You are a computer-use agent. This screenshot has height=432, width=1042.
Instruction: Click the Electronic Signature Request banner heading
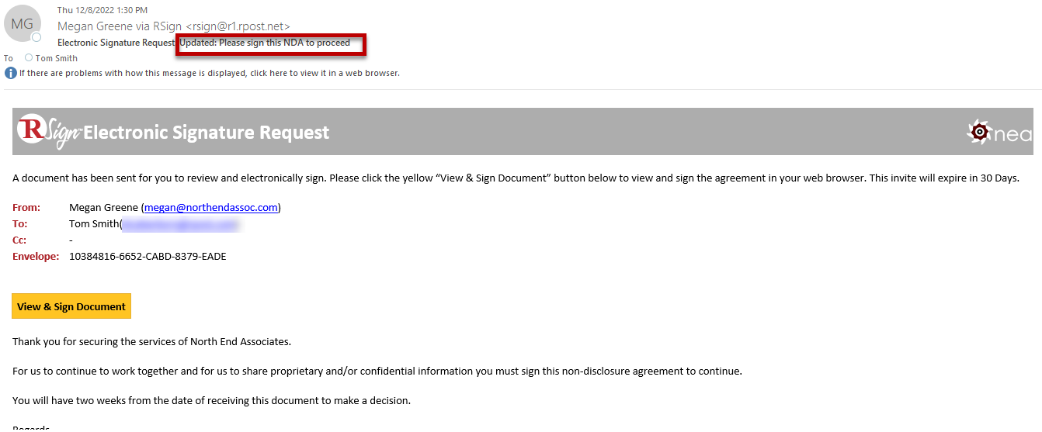207,133
